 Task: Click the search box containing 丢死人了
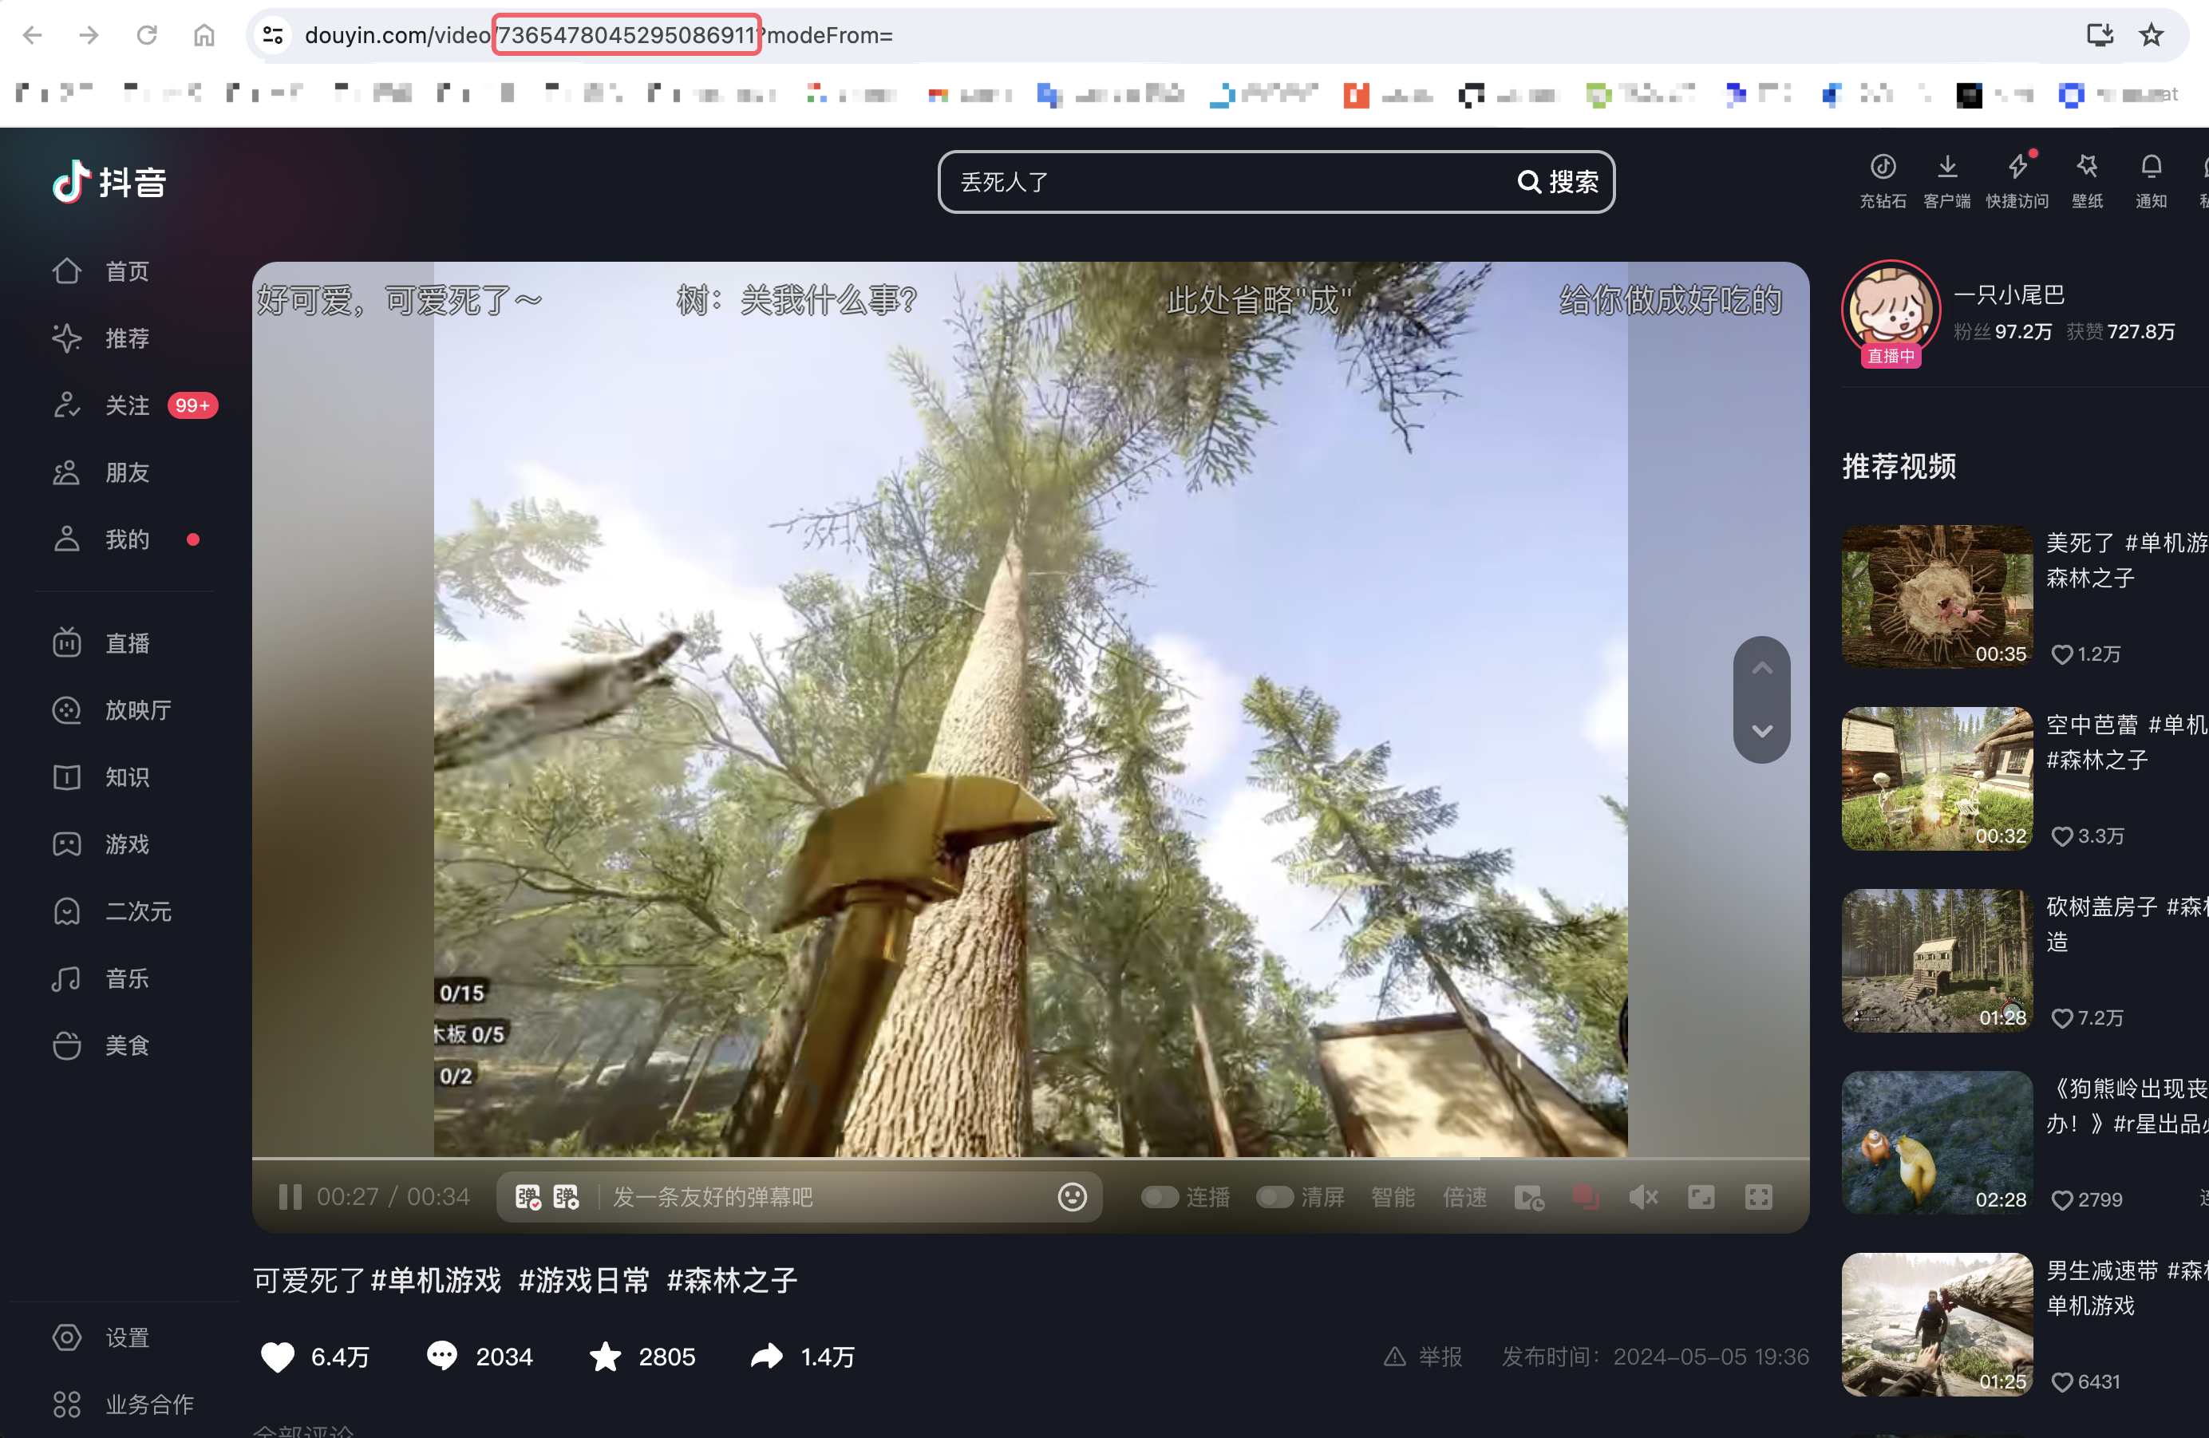tap(1225, 182)
